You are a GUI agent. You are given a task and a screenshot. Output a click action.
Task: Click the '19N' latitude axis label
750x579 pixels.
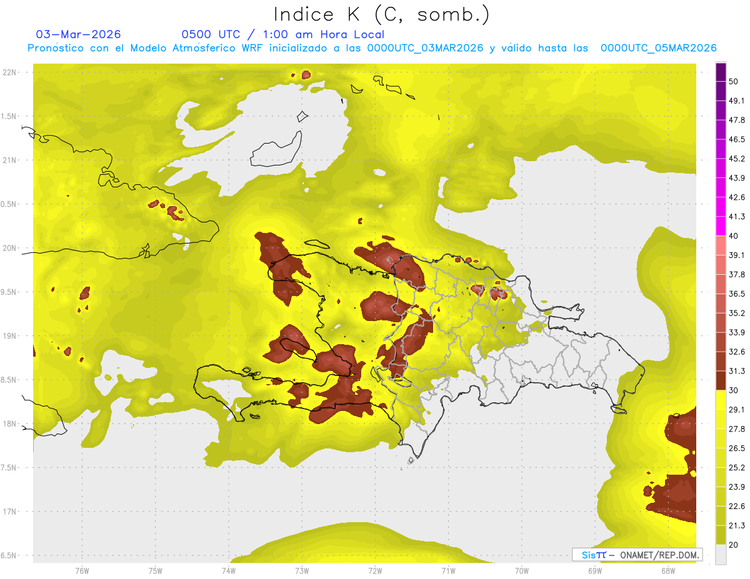click(9, 336)
